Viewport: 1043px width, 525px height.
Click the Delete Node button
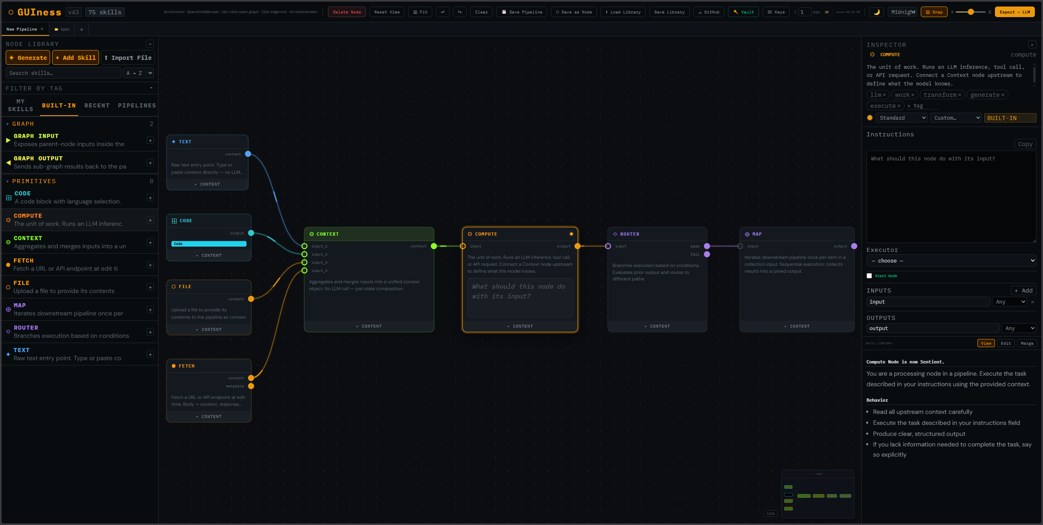pos(347,12)
